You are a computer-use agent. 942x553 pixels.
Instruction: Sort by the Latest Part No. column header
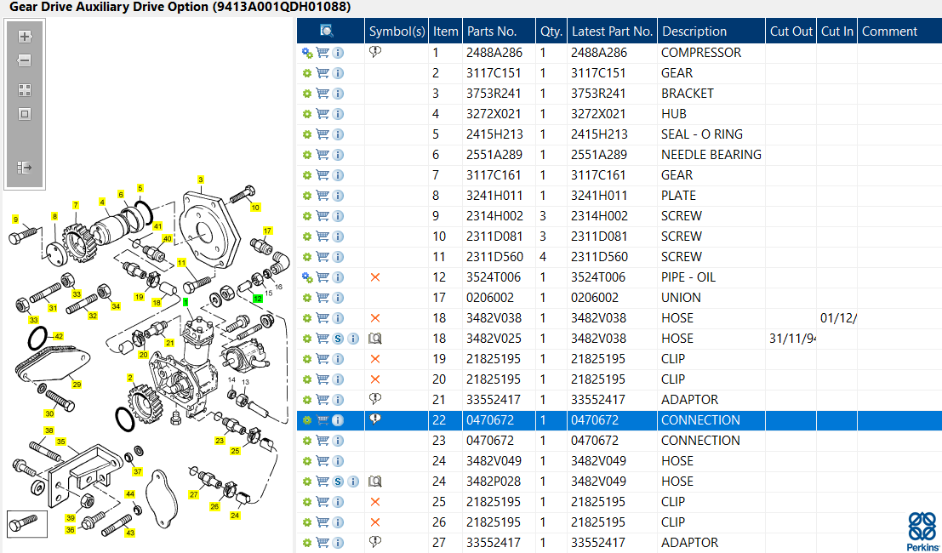[612, 31]
